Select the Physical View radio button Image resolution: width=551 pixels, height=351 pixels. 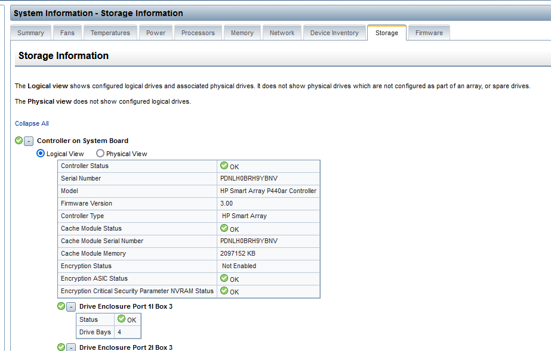click(100, 153)
